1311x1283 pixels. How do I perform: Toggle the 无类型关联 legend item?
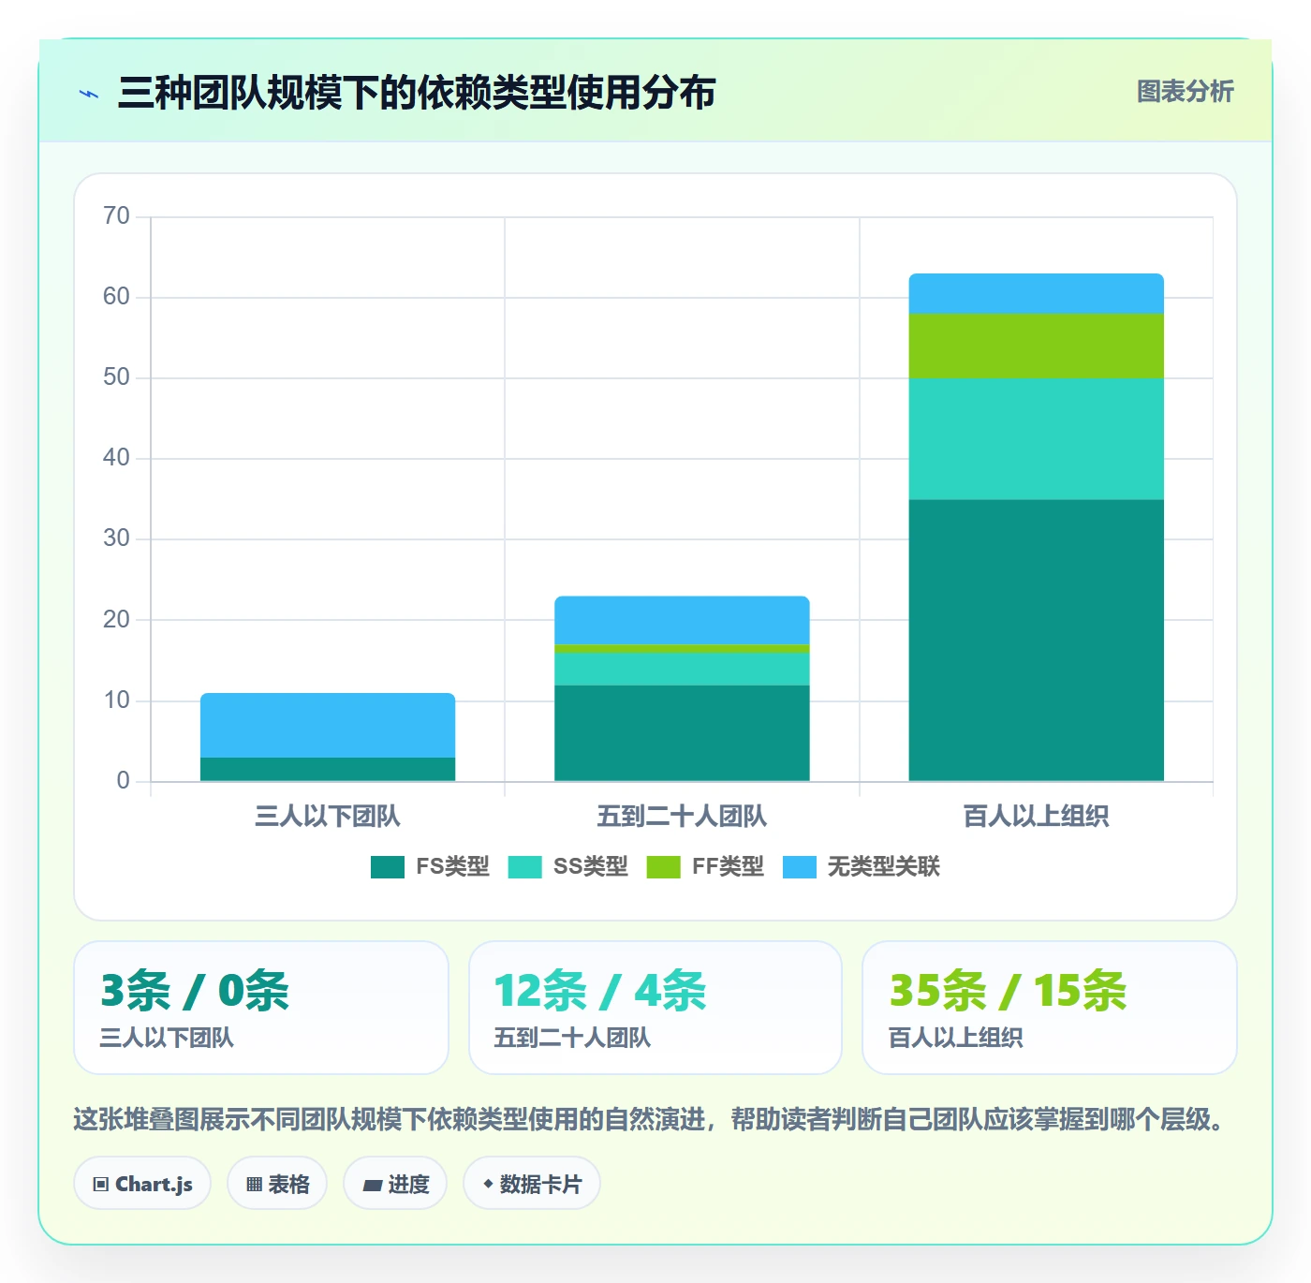coord(862,867)
